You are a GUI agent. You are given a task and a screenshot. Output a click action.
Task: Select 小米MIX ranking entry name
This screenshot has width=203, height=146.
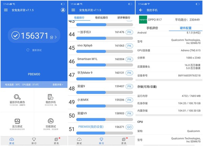click(x=83, y=100)
